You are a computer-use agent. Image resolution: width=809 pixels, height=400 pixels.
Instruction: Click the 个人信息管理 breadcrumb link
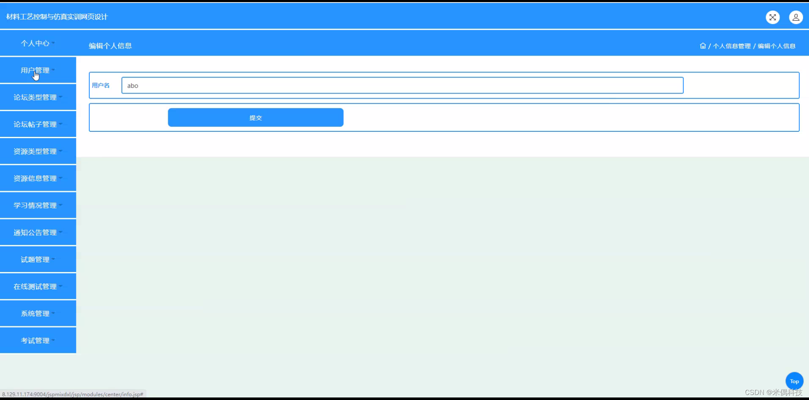(732, 46)
